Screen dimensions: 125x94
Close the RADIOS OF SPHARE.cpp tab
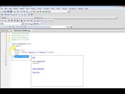(x=33, y=31)
